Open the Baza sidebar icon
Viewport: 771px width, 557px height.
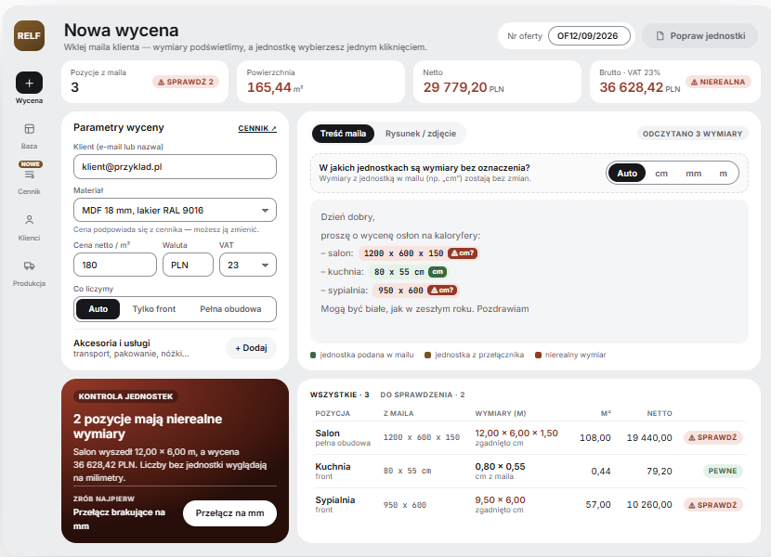point(29,129)
